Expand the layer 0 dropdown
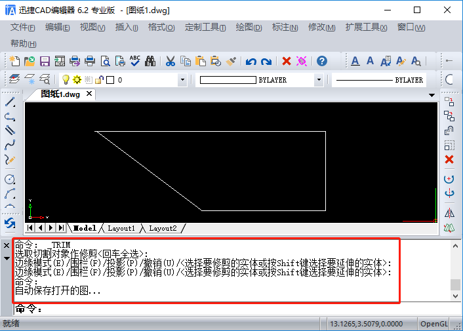 pyautogui.click(x=182, y=80)
